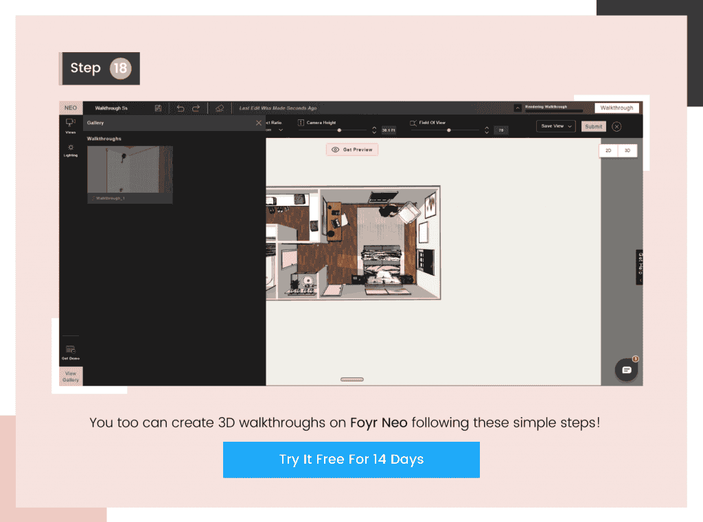
Task: Select the Walkthrough_1 thumbnail
Action: [130, 174]
